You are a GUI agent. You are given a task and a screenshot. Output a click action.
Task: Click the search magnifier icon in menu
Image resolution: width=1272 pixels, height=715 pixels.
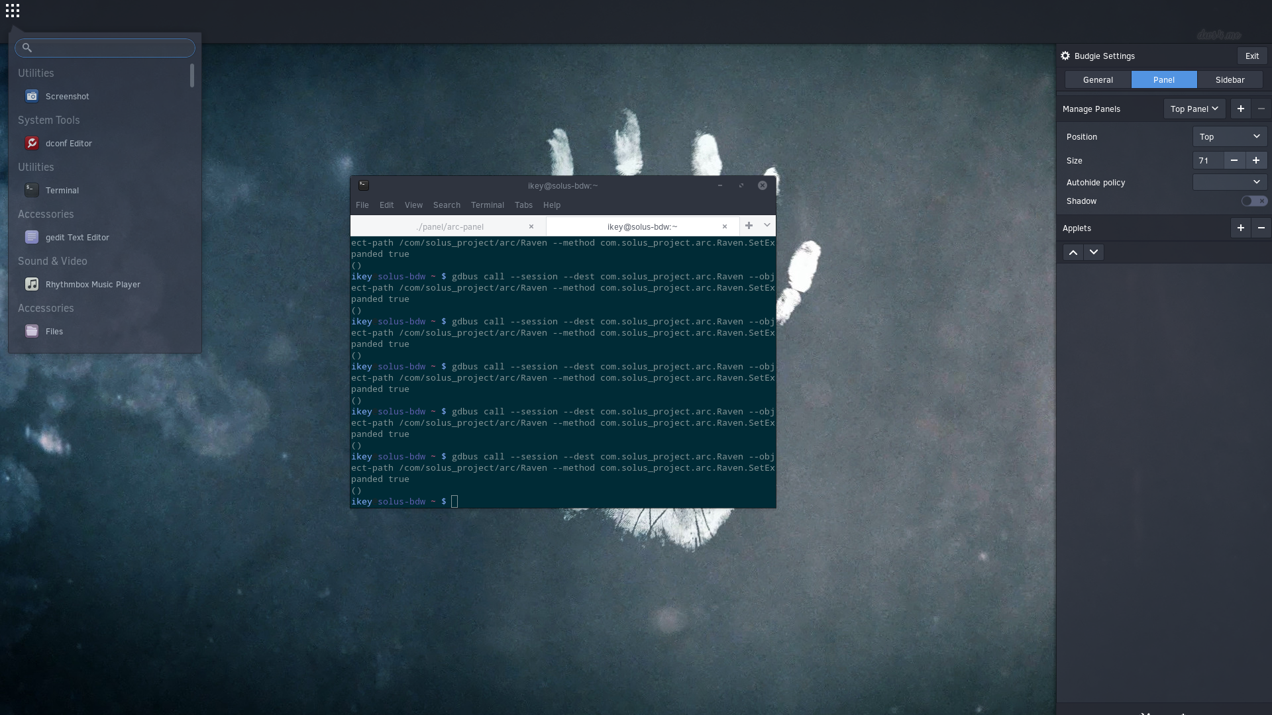click(27, 48)
